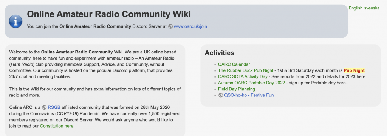Click the globe icon before QSO-ho-ho
387x136 pixels.
point(221,95)
